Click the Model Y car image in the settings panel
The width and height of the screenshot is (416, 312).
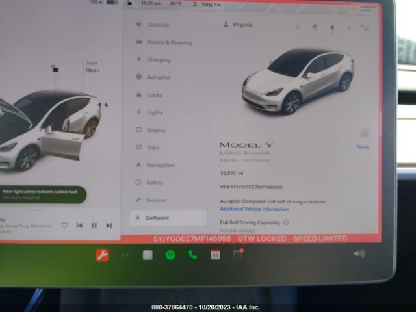[x=298, y=81]
